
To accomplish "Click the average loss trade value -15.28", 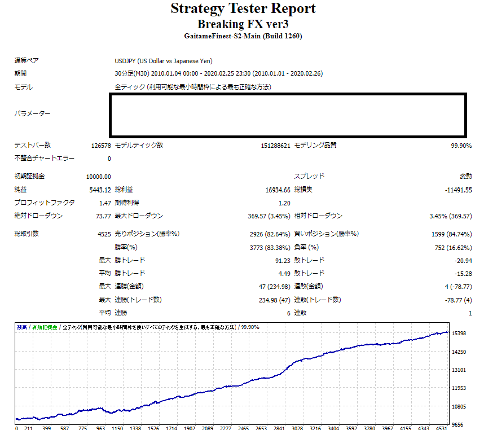I will [x=463, y=274].
